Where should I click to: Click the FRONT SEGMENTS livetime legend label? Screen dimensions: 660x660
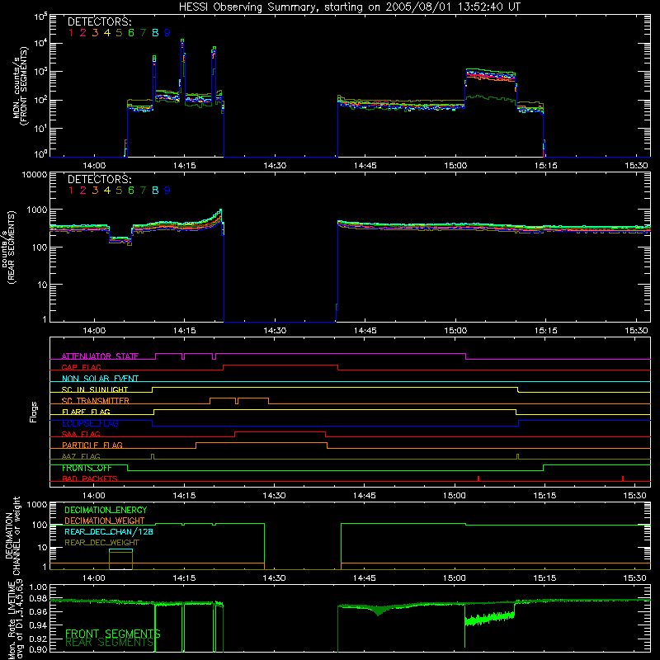point(113,634)
